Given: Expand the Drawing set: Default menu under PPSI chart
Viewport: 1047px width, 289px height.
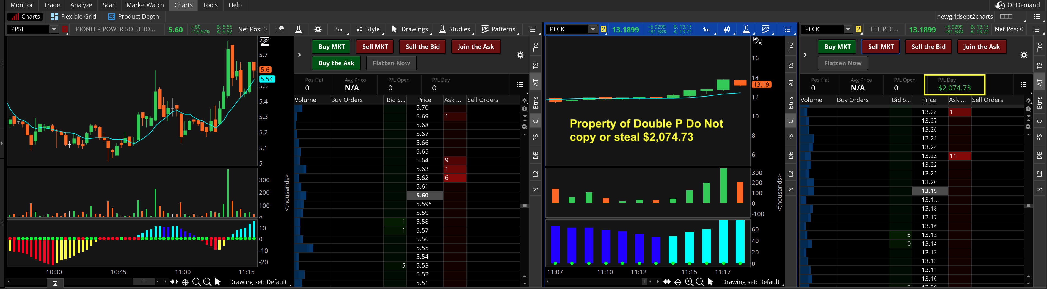Looking at the screenshot, I should tap(258, 282).
